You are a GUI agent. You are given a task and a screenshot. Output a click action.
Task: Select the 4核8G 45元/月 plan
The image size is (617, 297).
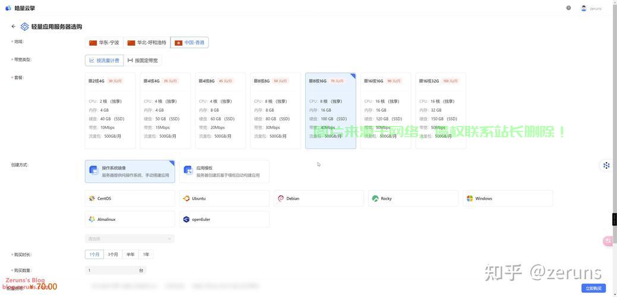click(220, 110)
